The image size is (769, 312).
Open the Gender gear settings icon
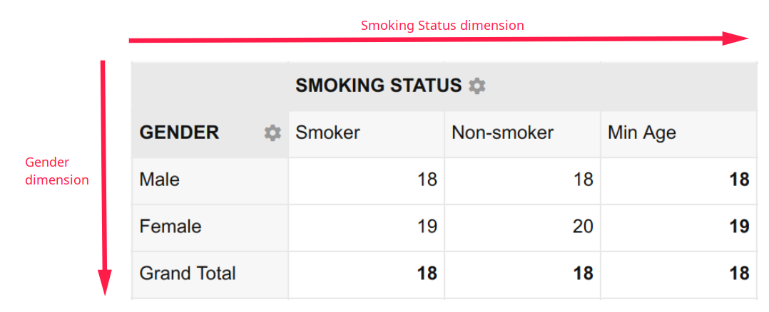point(273,132)
